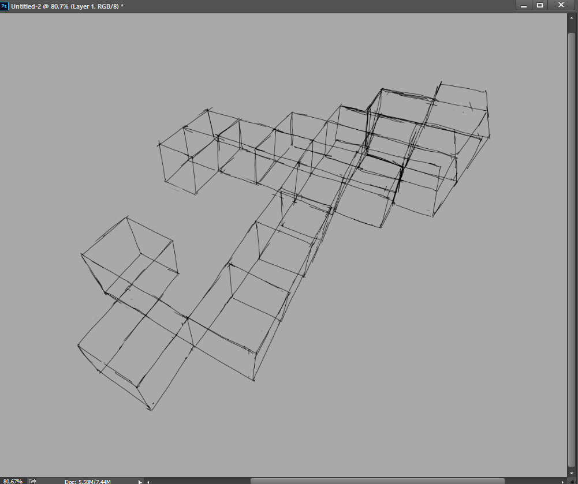
Task: Click the share icon in status bar
Action: pyautogui.click(x=33, y=481)
